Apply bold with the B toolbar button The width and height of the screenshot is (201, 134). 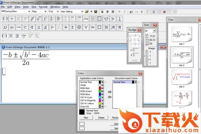[x=119, y=12]
